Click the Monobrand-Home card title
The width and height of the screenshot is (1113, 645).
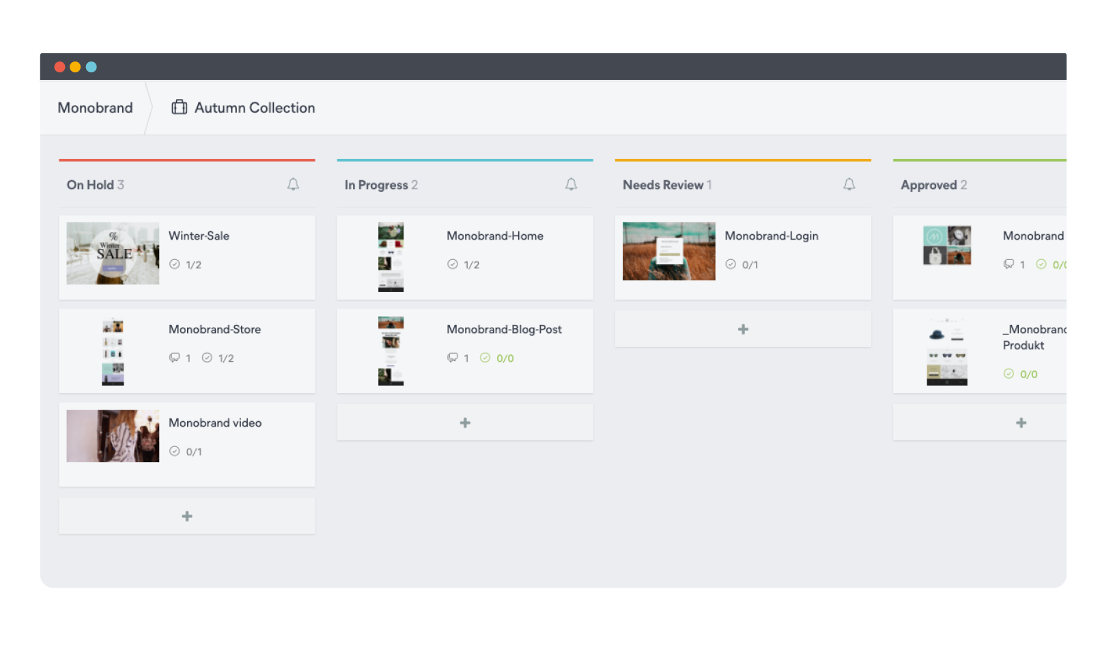pyautogui.click(x=495, y=235)
